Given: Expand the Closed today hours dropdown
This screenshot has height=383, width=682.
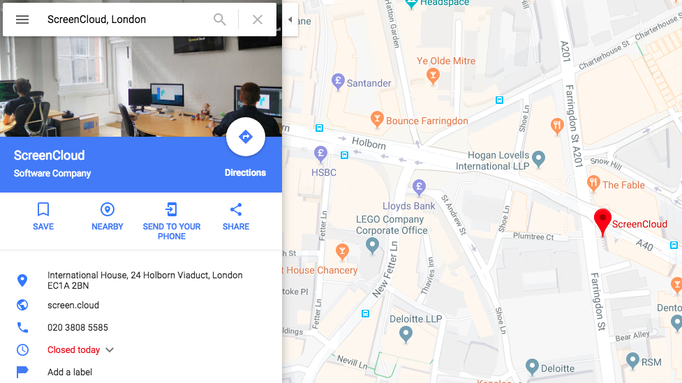Looking at the screenshot, I should 110,350.
